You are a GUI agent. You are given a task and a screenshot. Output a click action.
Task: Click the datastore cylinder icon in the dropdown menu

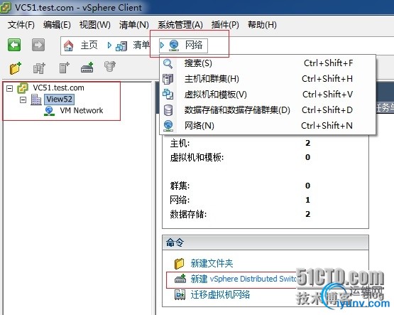[168, 110]
